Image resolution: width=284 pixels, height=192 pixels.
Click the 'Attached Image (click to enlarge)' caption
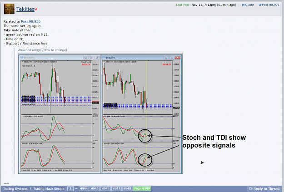(x=43, y=50)
